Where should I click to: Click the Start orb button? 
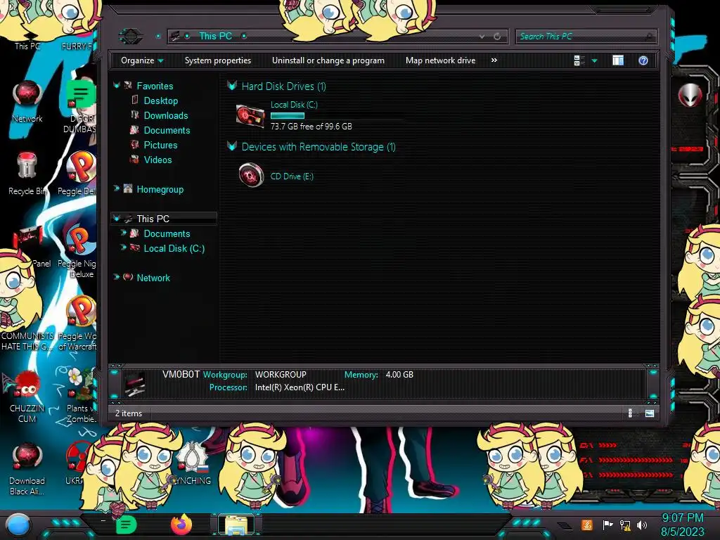pyautogui.click(x=18, y=525)
